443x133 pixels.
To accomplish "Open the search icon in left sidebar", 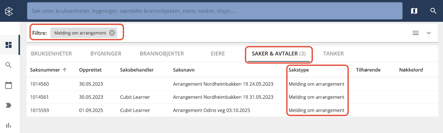I will coord(9,65).
